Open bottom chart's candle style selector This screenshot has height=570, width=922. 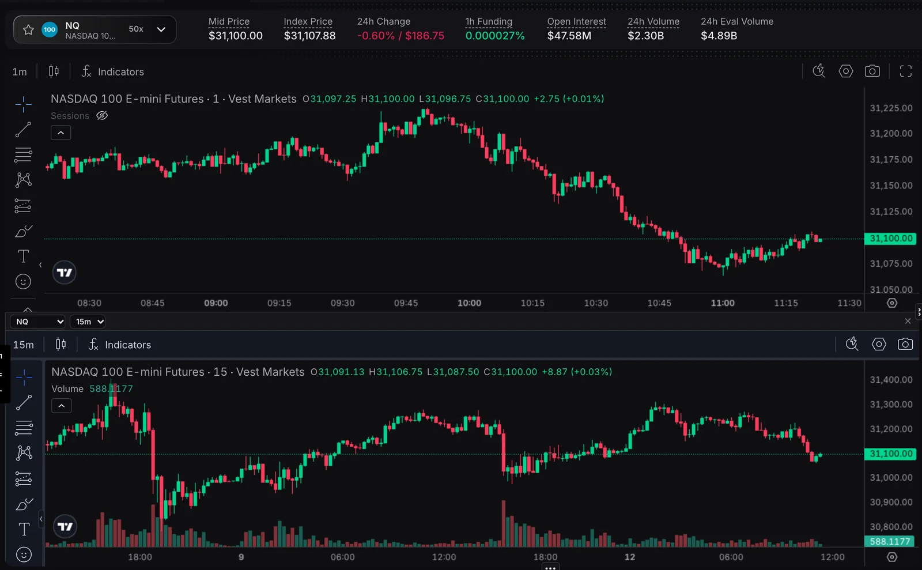[61, 345]
